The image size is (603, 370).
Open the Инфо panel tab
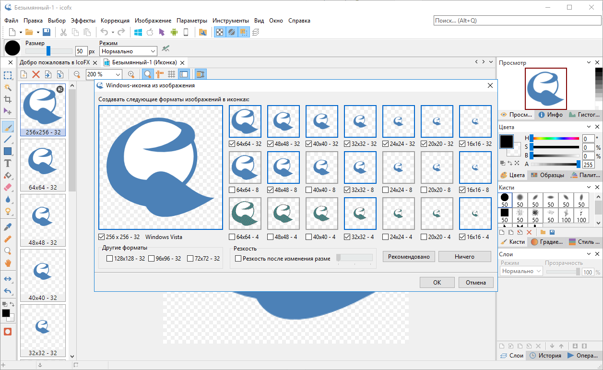(551, 115)
